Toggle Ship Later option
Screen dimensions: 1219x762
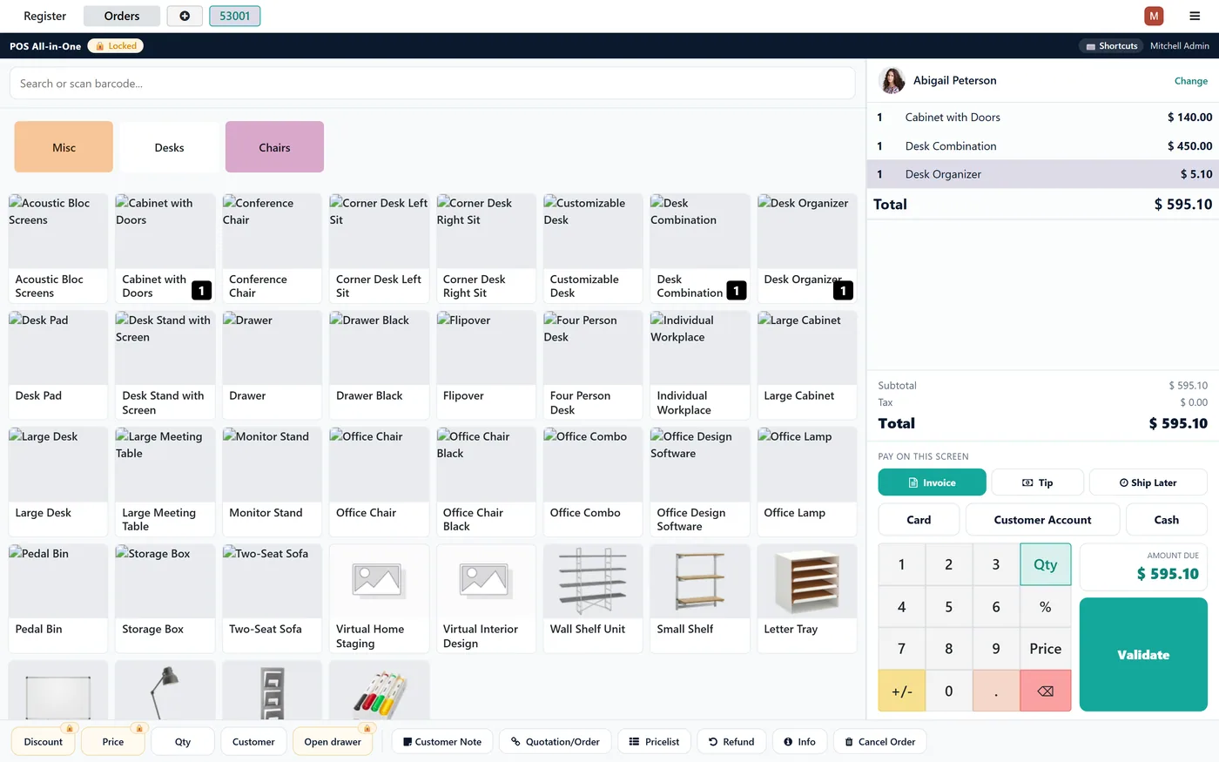pyautogui.click(x=1148, y=482)
